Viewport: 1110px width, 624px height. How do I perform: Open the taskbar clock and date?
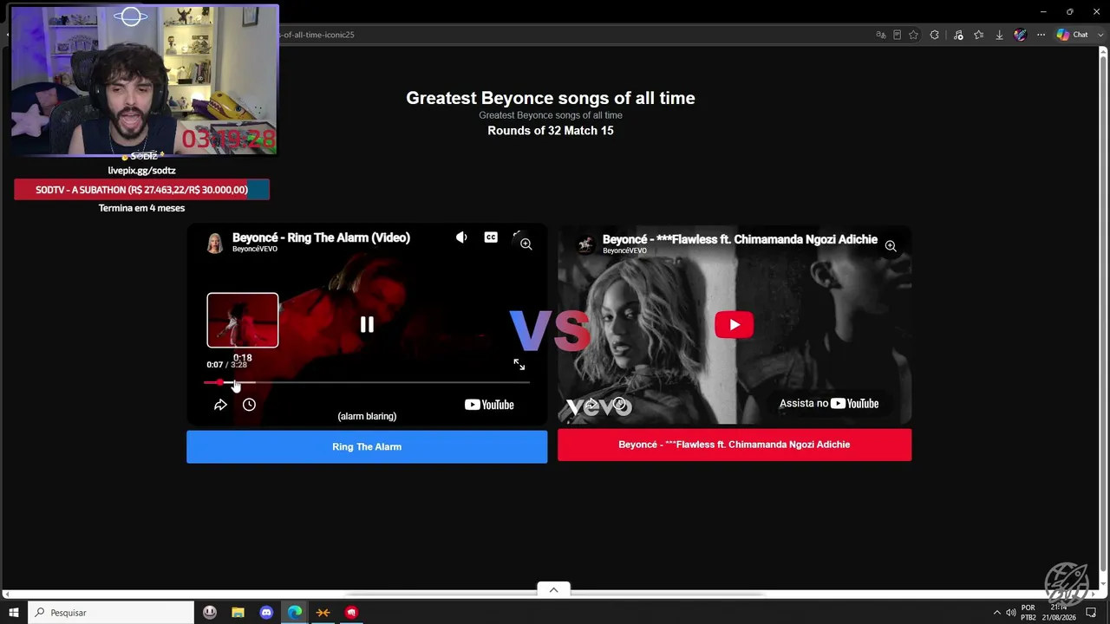(1059, 613)
